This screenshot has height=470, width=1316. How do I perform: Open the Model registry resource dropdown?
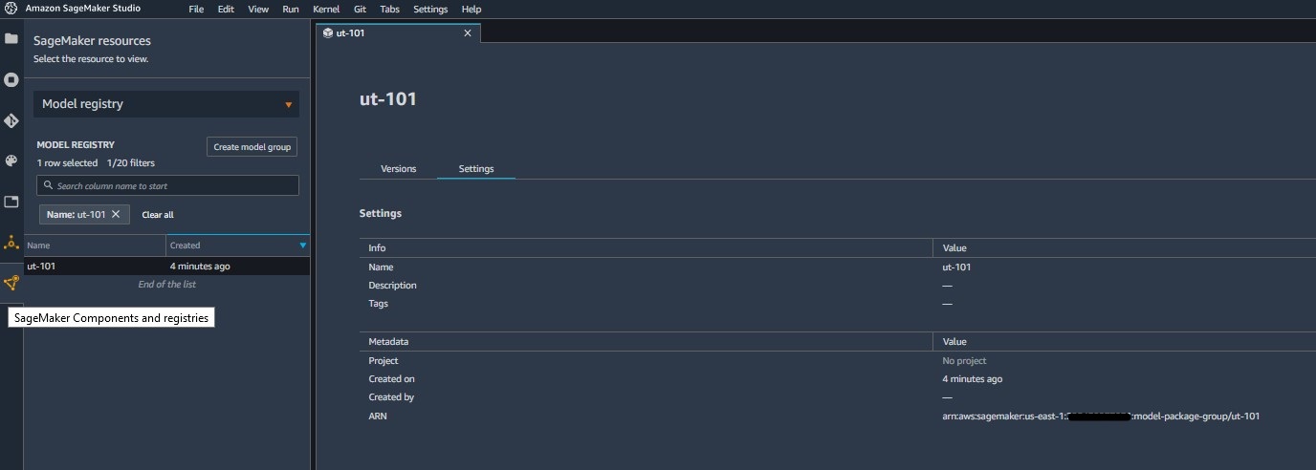coord(166,104)
